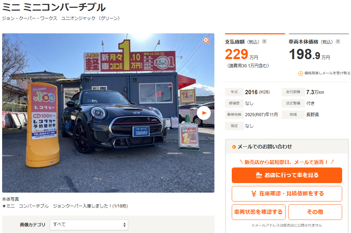Click the orange bullet beside メールでのお問い合わせ

[x=234, y=147]
